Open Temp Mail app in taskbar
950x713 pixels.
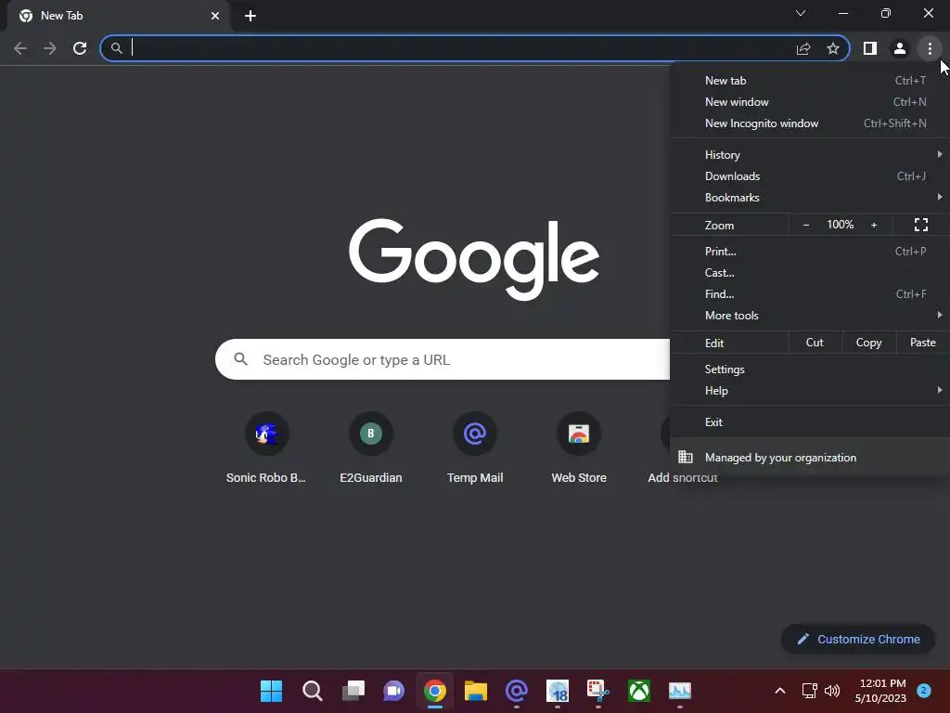[x=516, y=691]
